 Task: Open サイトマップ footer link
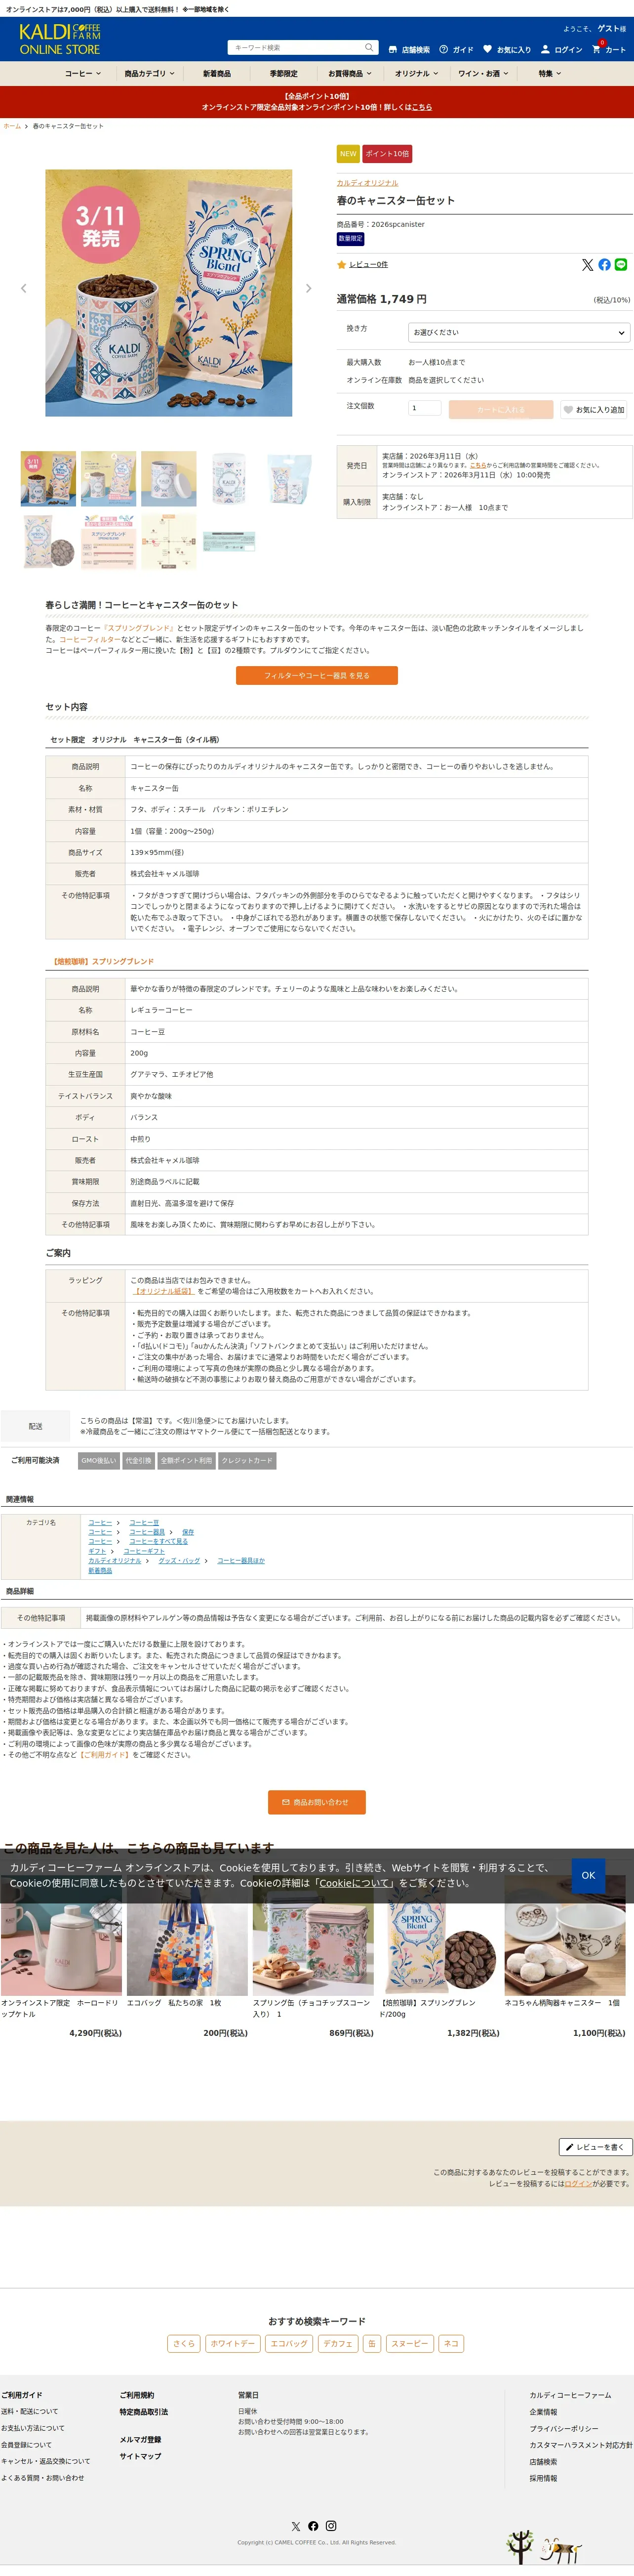click(x=140, y=2456)
